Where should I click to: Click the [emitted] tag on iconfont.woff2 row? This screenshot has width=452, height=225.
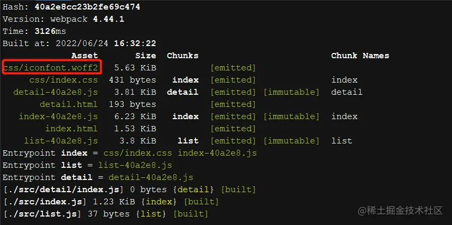point(233,68)
